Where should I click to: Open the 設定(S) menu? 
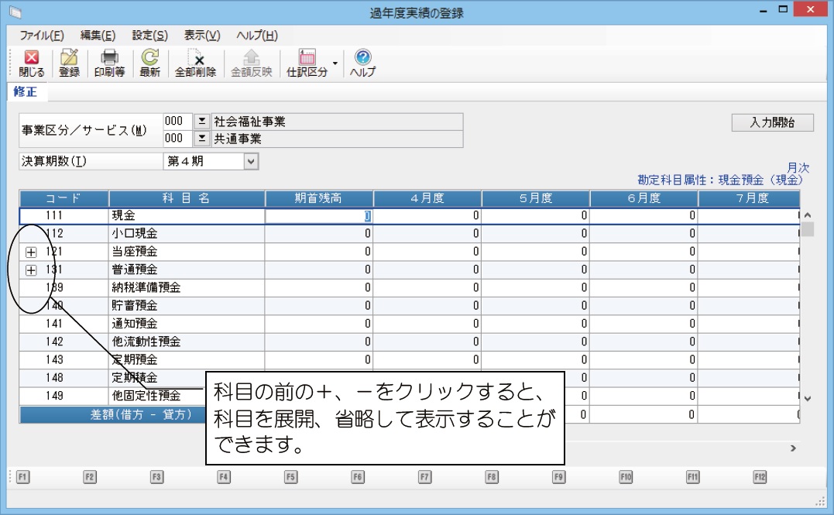click(149, 36)
